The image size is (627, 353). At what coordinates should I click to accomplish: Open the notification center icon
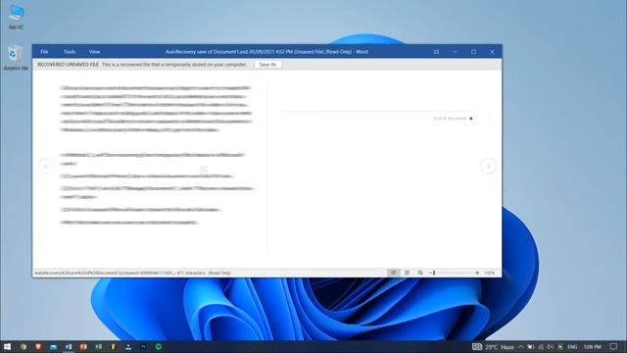tap(614, 346)
